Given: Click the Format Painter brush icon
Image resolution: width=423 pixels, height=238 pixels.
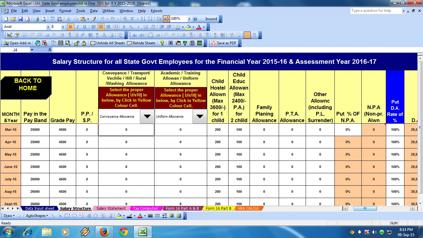Looking at the screenshot, I should (93, 19).
